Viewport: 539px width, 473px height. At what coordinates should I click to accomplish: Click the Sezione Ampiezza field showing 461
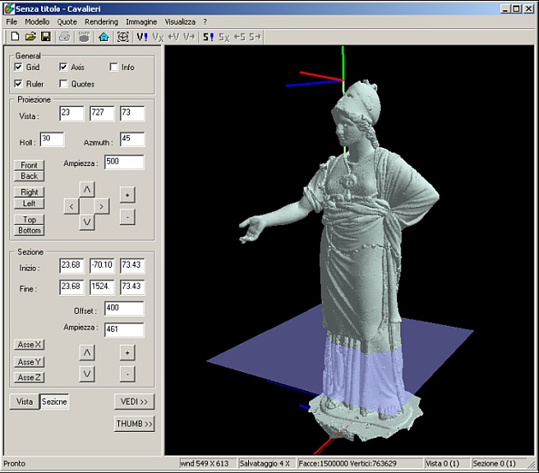(124, 329)
